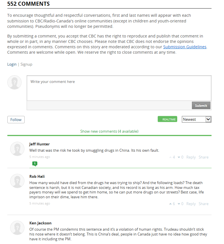Image resolution: width=224 pixels, height=244 pixels.
Task: Click the Login link
Action: (12, 64)
